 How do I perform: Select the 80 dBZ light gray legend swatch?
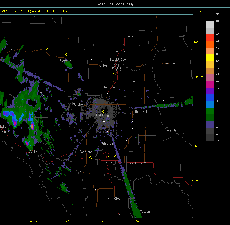point(210,24)
